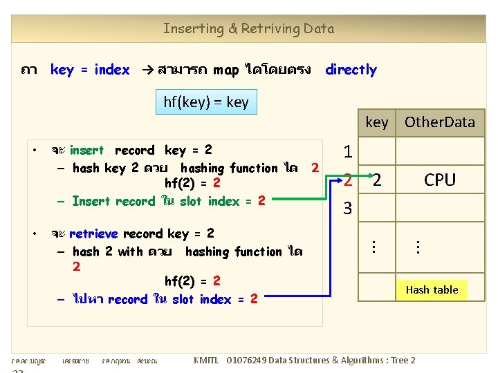Click the black arrow after key = index

tap(148, 70)
